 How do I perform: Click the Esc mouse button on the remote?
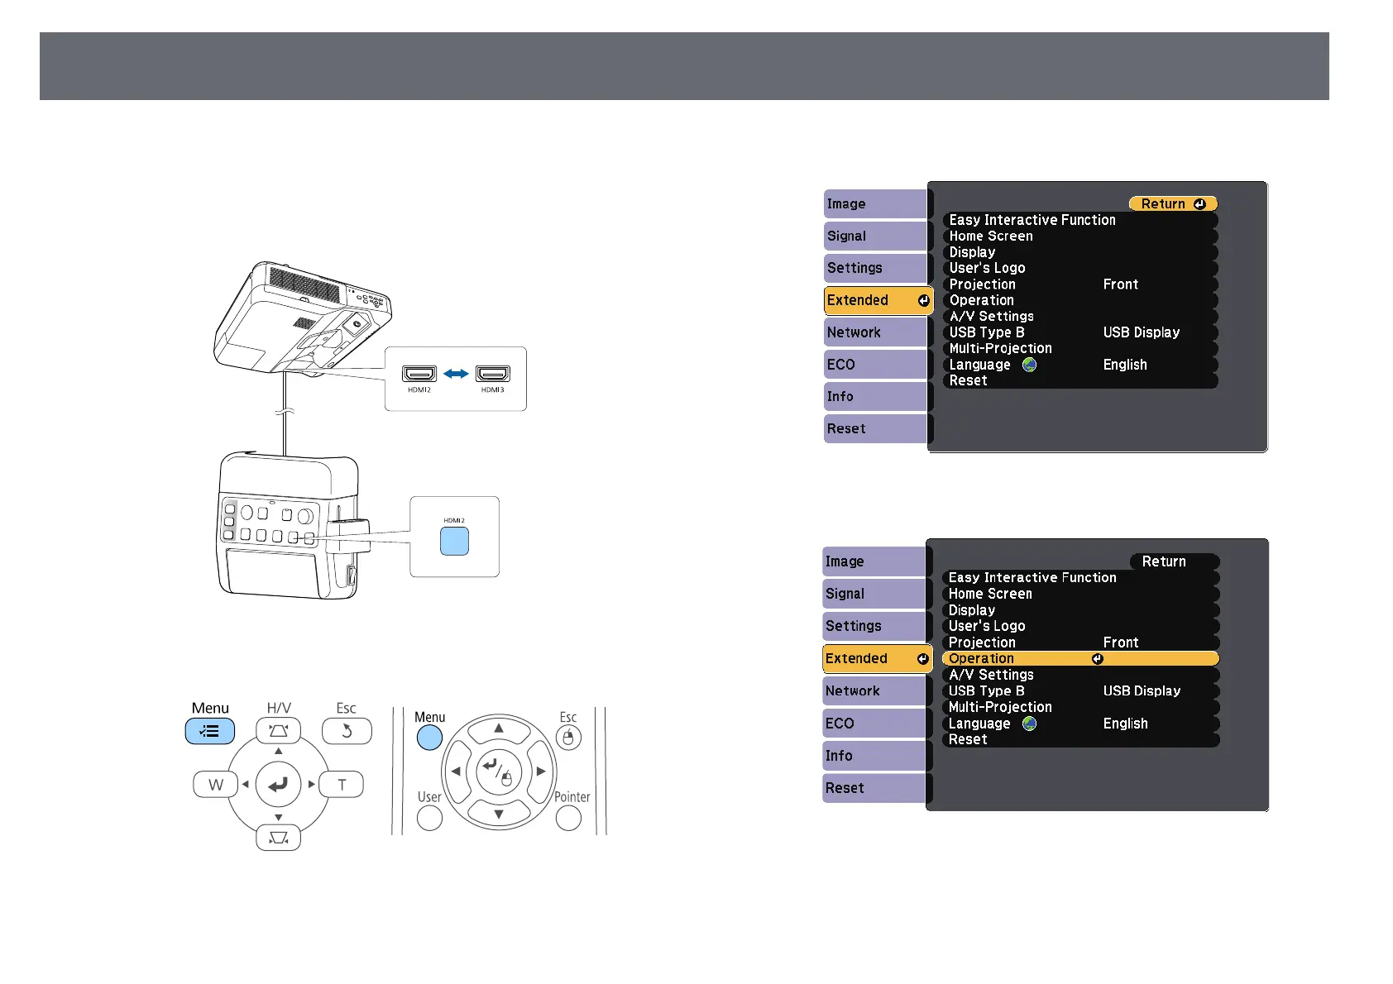tap(568, 738)
